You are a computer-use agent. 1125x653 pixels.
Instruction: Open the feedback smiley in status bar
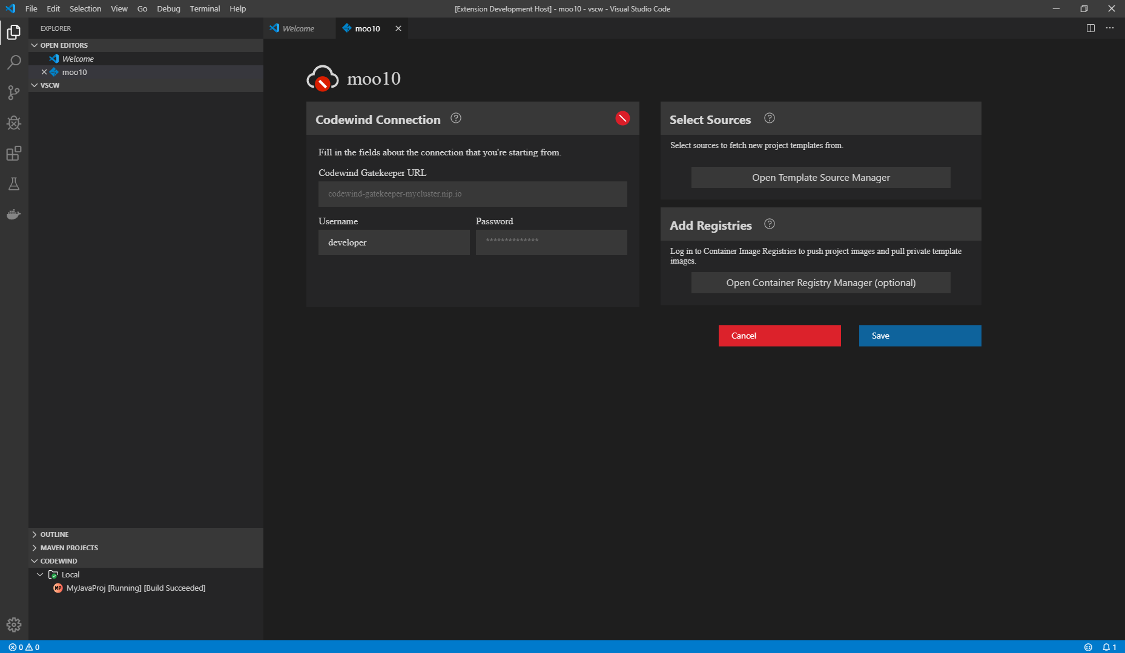coord(1088,647)
